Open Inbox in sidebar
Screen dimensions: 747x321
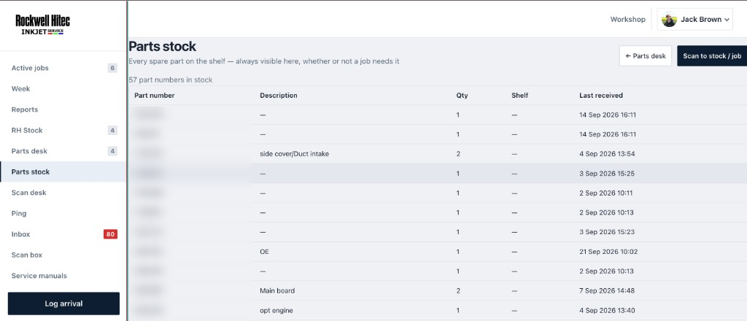pyautogui.click(x=63, y=234)
